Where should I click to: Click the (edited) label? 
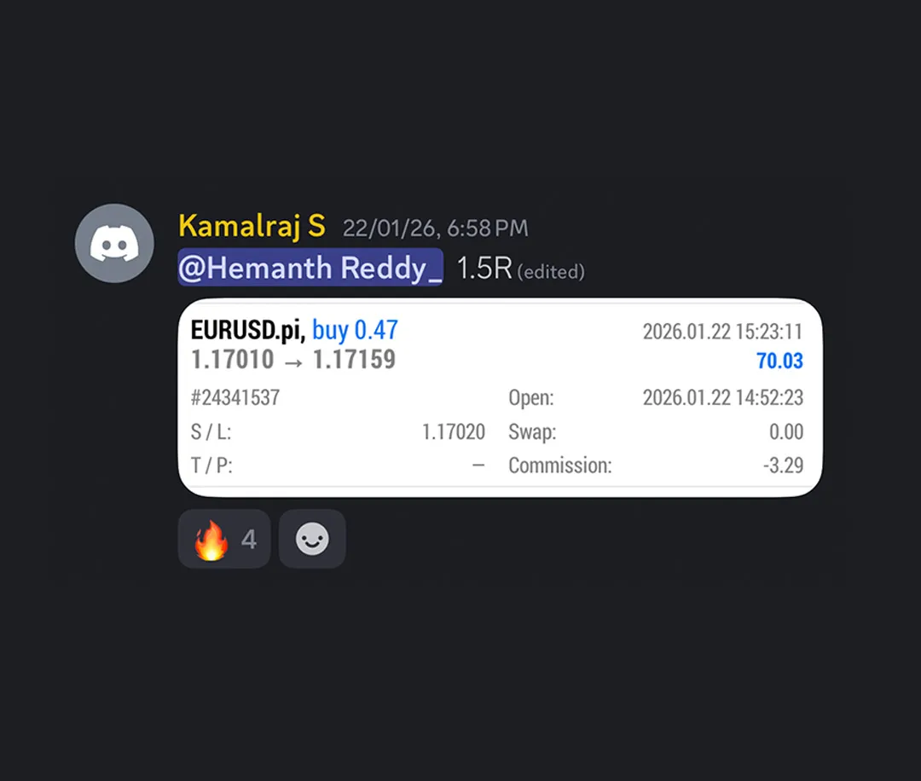click(551, 272)
